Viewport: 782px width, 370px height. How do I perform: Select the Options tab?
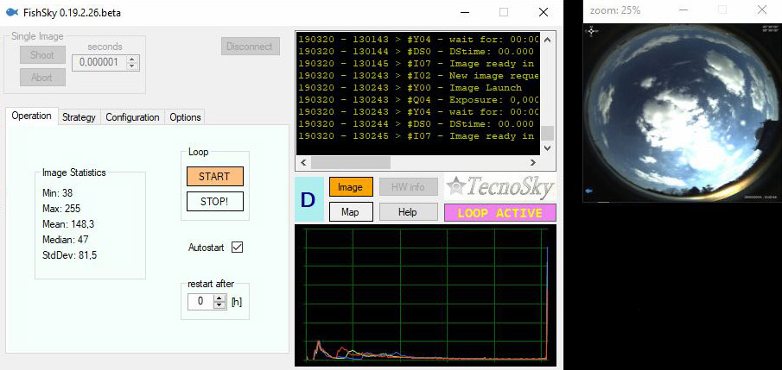[185, 117]
